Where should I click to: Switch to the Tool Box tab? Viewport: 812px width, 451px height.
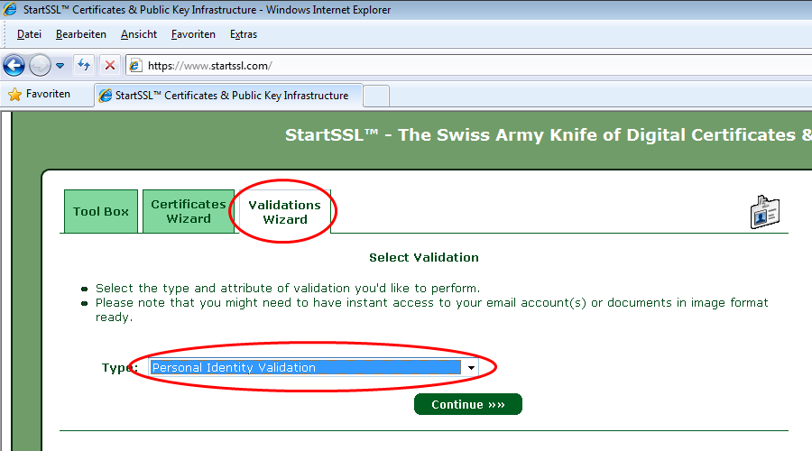tap(101, 211)
